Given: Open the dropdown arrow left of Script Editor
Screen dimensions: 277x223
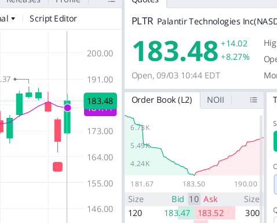Looking at the screenshot, I should coord(13,19).
